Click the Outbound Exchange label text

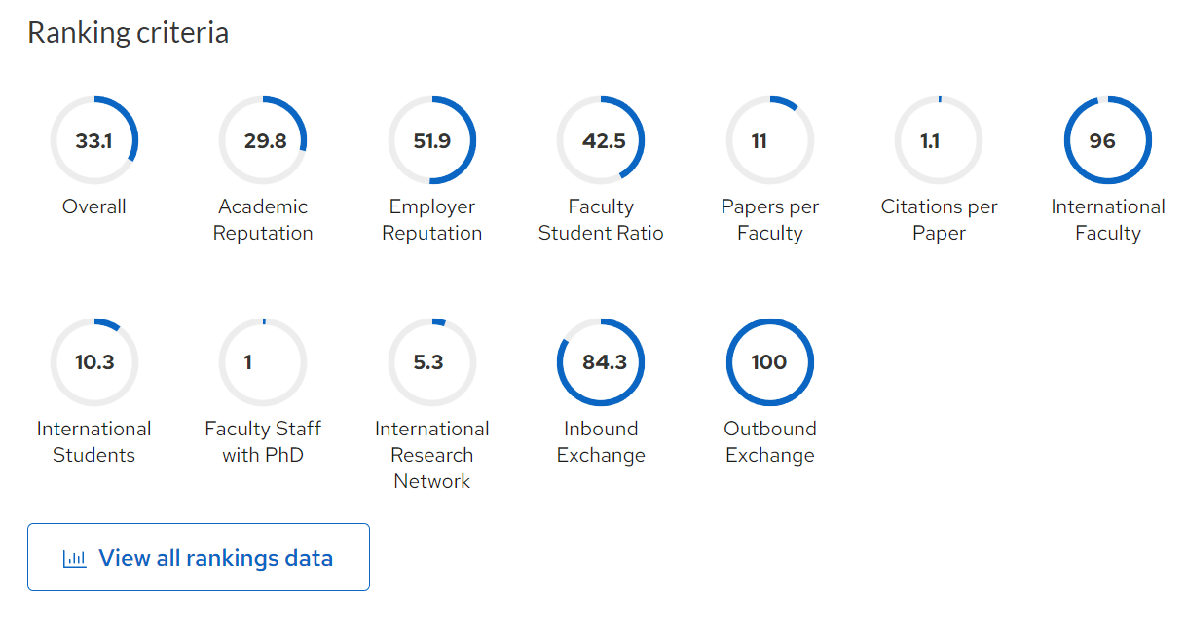(x=770, y=442)
